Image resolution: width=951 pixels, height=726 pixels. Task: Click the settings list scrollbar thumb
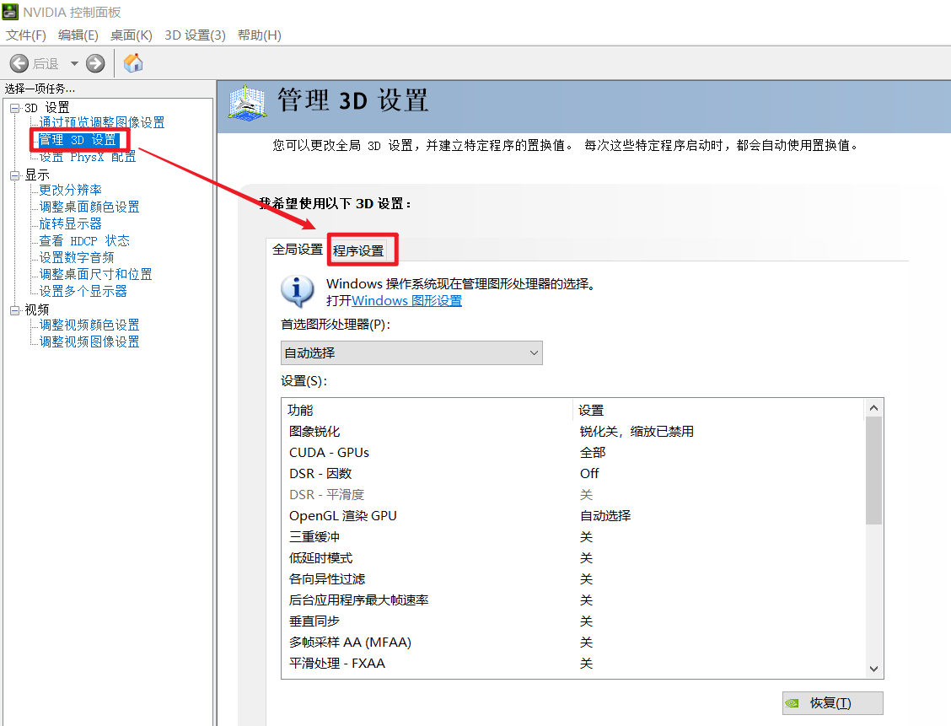873,471
